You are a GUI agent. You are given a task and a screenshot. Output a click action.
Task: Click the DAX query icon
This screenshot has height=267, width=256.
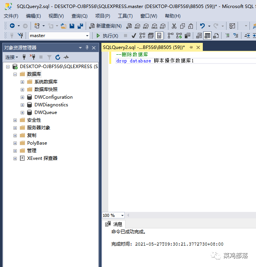tap(163, 26)
